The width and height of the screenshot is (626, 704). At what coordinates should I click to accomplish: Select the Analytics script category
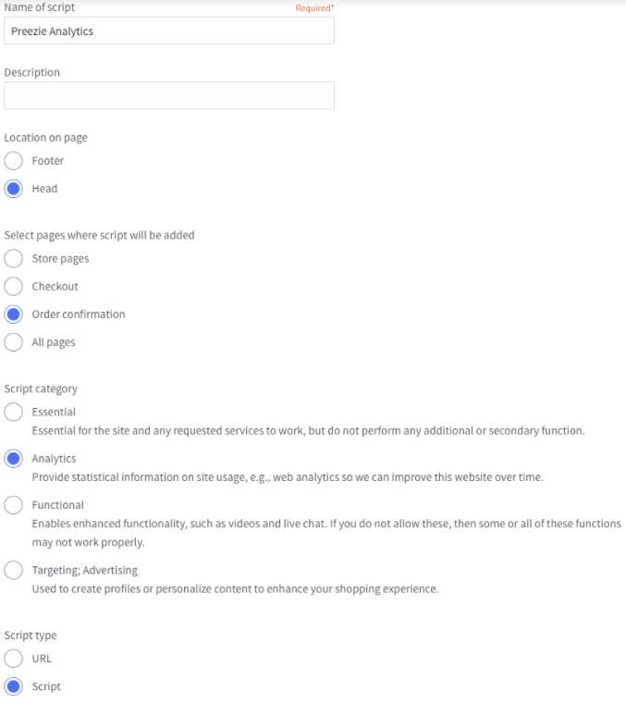click(x=14, y=459)
